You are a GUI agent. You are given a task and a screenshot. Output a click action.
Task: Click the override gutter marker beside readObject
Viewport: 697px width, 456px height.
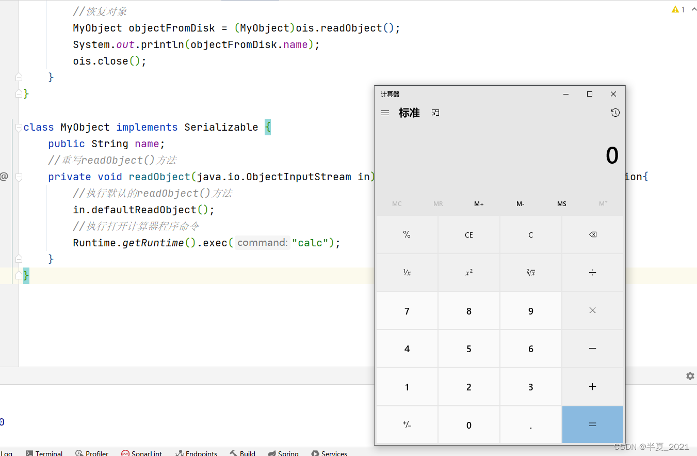point(4,177)
